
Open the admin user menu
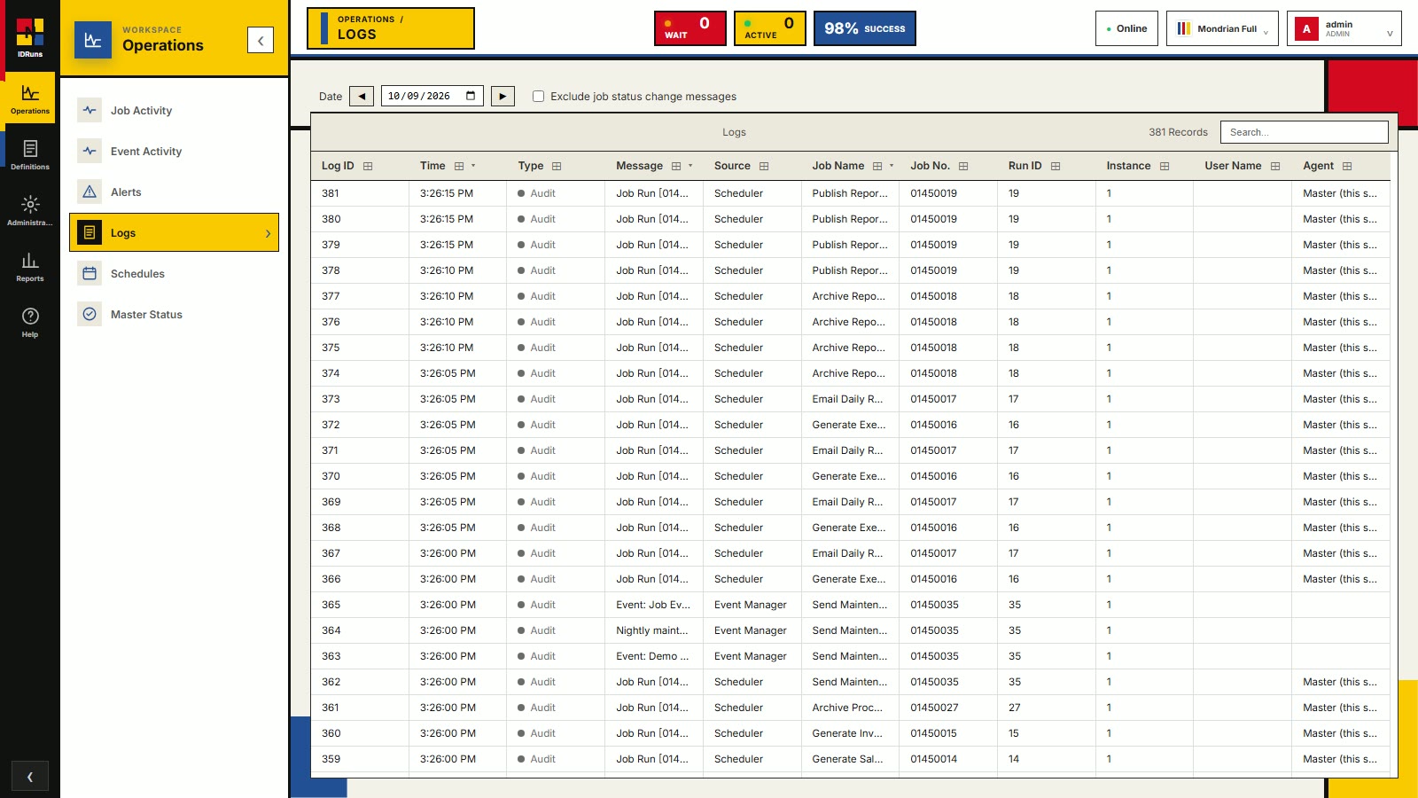click(1344, 28)
